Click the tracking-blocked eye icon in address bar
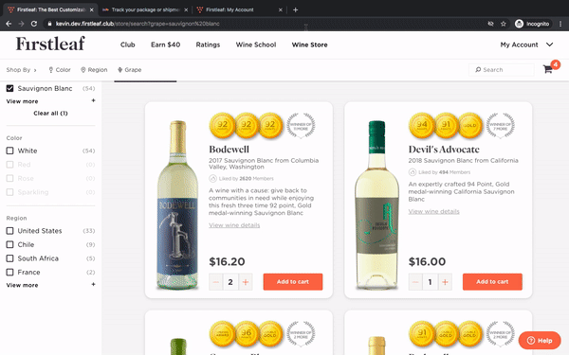The width and height of the screenshot is (569, 355). pos(490,24)
